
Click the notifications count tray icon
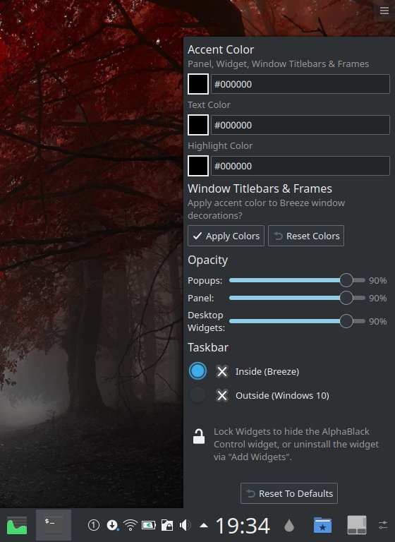[94, 525]
